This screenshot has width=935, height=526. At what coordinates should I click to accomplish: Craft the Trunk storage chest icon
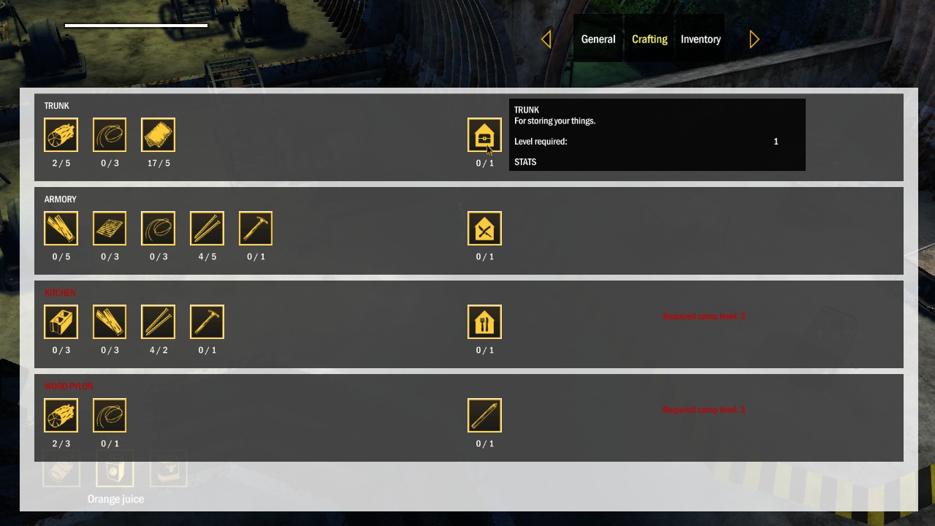tap(484, 135)
